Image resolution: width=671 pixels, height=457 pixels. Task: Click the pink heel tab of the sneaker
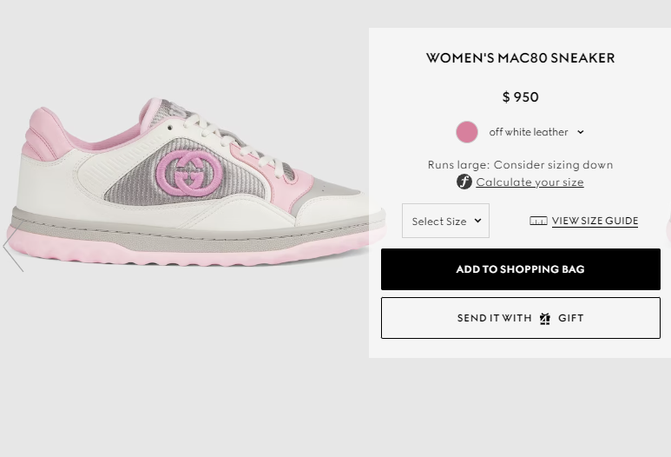[42, 133]
